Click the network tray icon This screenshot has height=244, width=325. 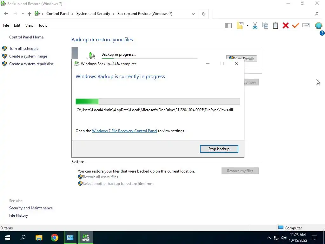pyautogui.click(x=276, y=238)
